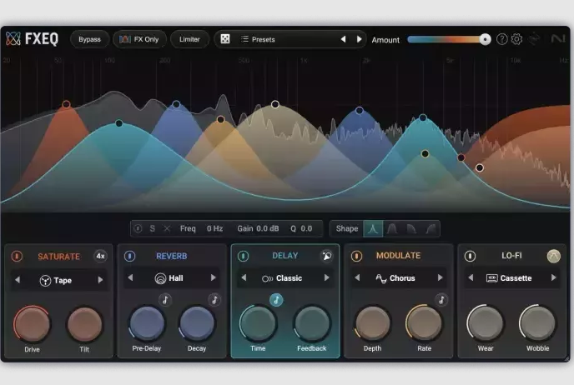Screen dimensions: 574x385
Task: Enable FX Only mode
Action: pyautogui.click(x=139, y=39)
